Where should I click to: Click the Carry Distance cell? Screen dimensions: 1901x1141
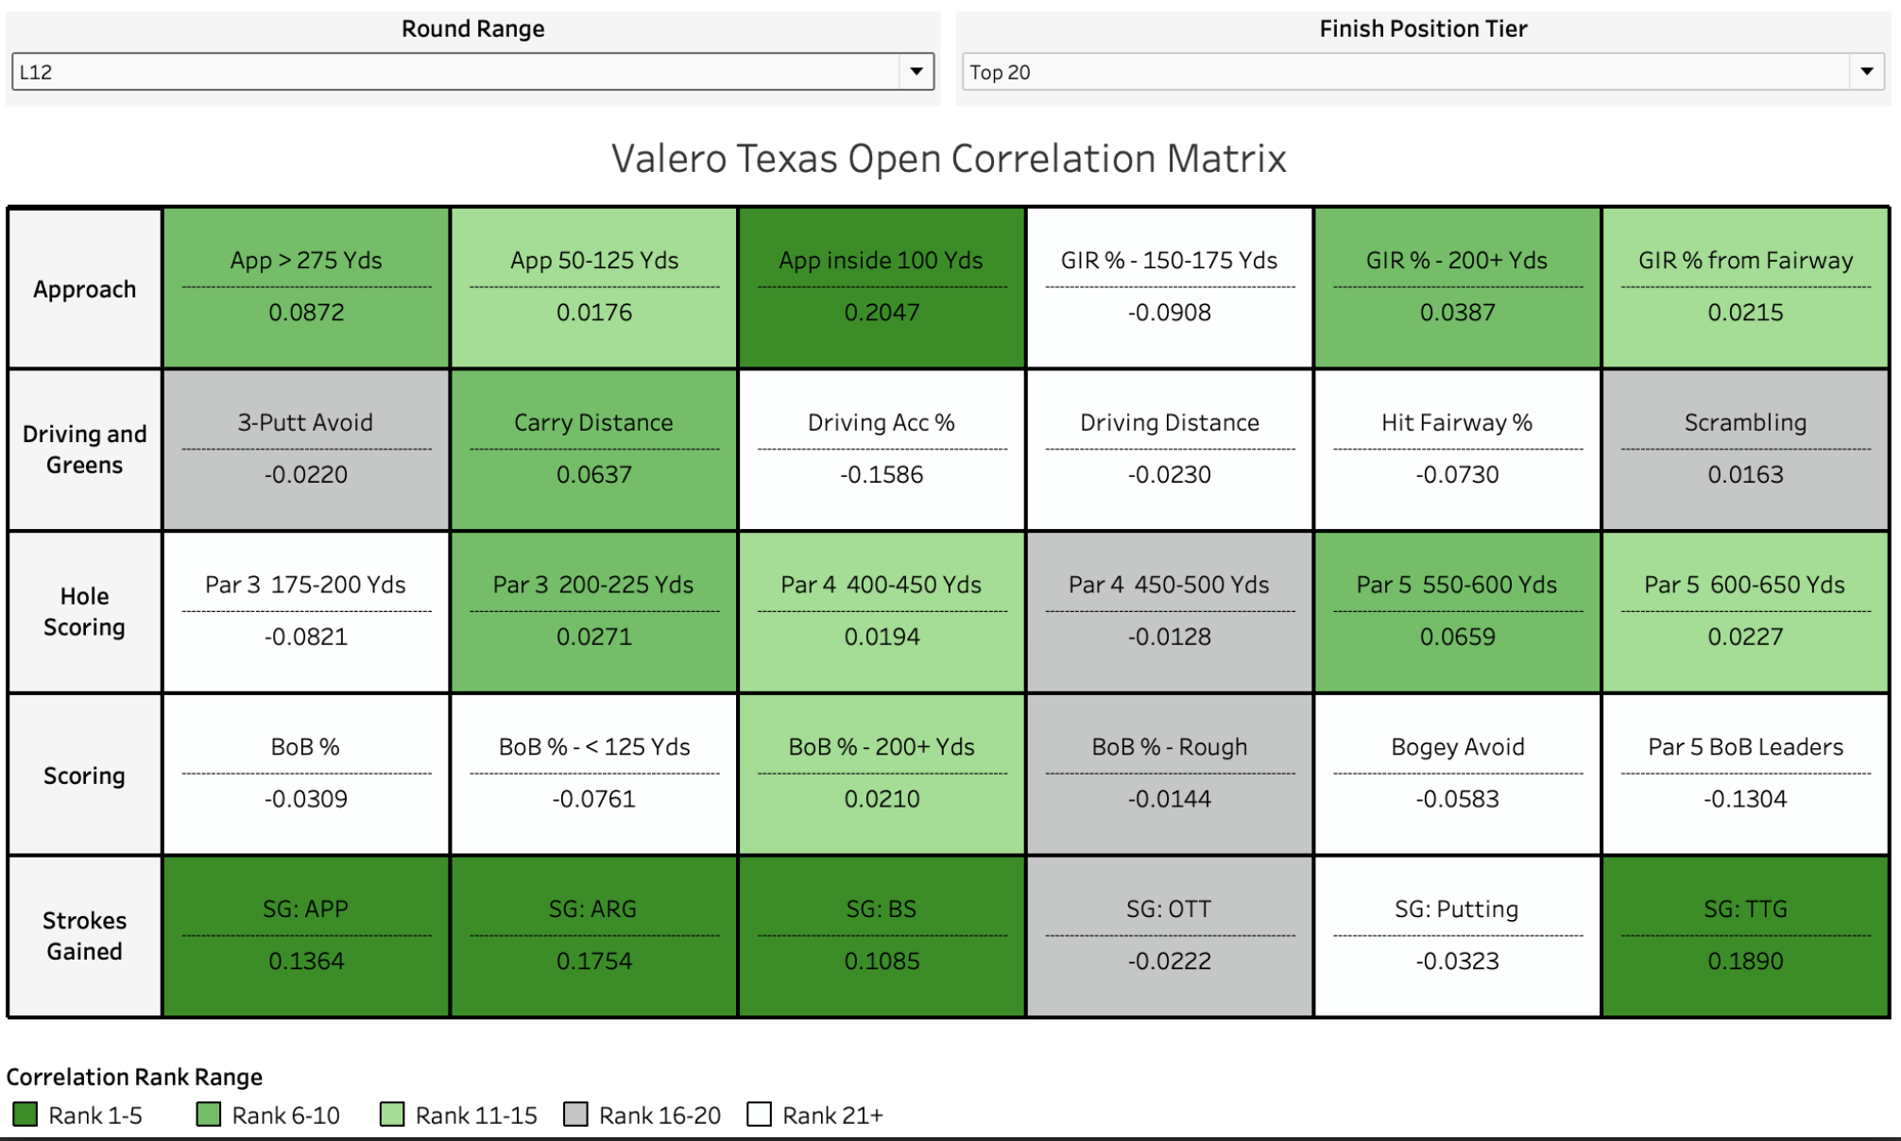click(x=593, y=450)
